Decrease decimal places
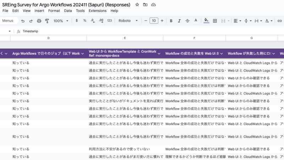This screenshot has width=284, height=160. click(x=93, y=21)
